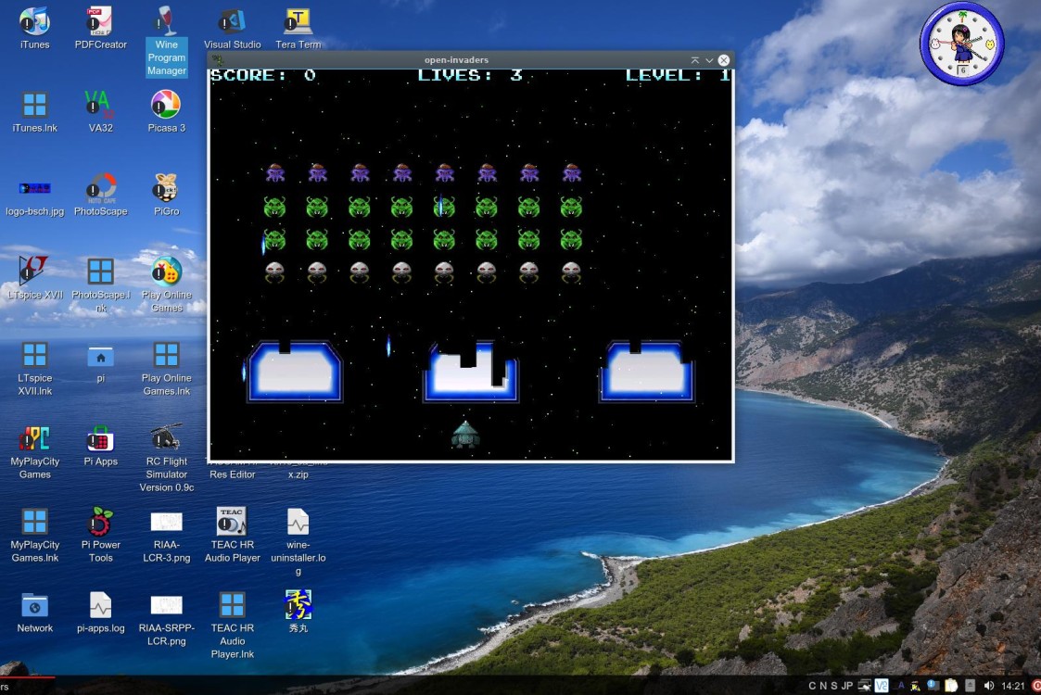
Task: Launch TEAC HR Audio Player
Action: tap(232, 519)
